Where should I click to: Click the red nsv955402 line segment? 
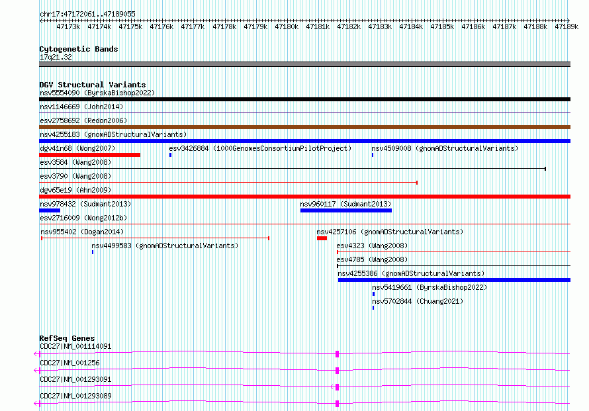pos(155,238)
